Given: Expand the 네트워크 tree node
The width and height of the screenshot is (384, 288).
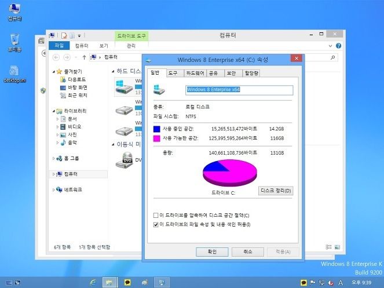Looking at the screenshot, I should tap(54, 189).
